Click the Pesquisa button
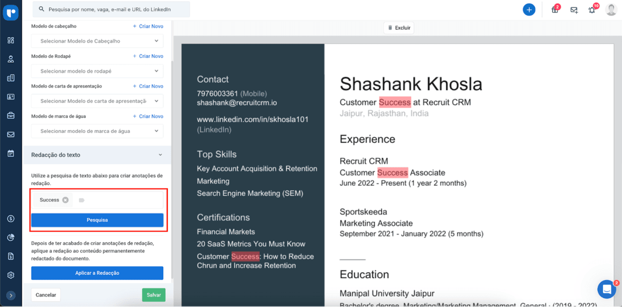 (x=97, y=220)
